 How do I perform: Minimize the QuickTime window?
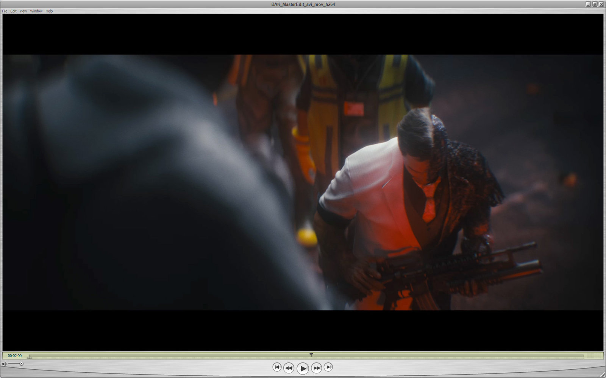(588, 4)
